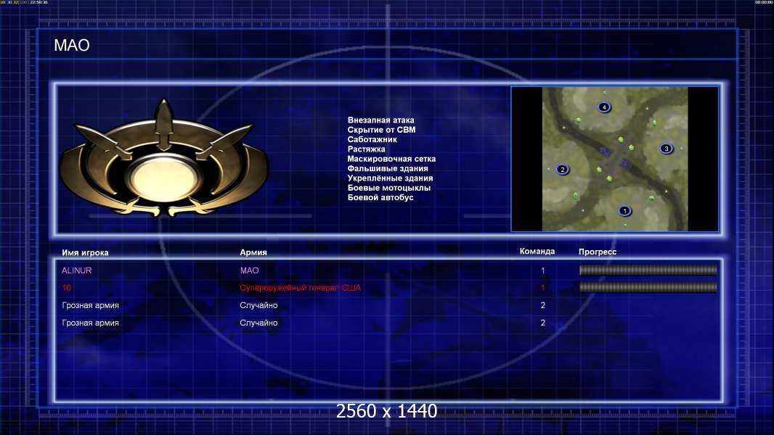
Task: Click the 'Скрытие от СВМ' ability text
Action: pyautogui.click(x=381, y=130)
